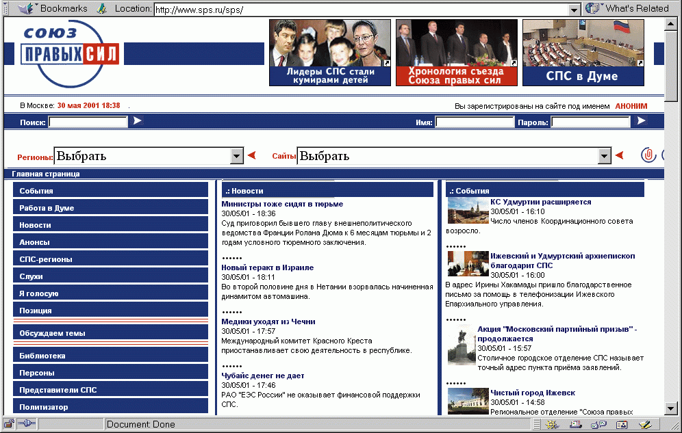The width and height of the screenshot is (682, 433).
Task: Open Представители СПС menu item
Action: (x=110, y=390)
